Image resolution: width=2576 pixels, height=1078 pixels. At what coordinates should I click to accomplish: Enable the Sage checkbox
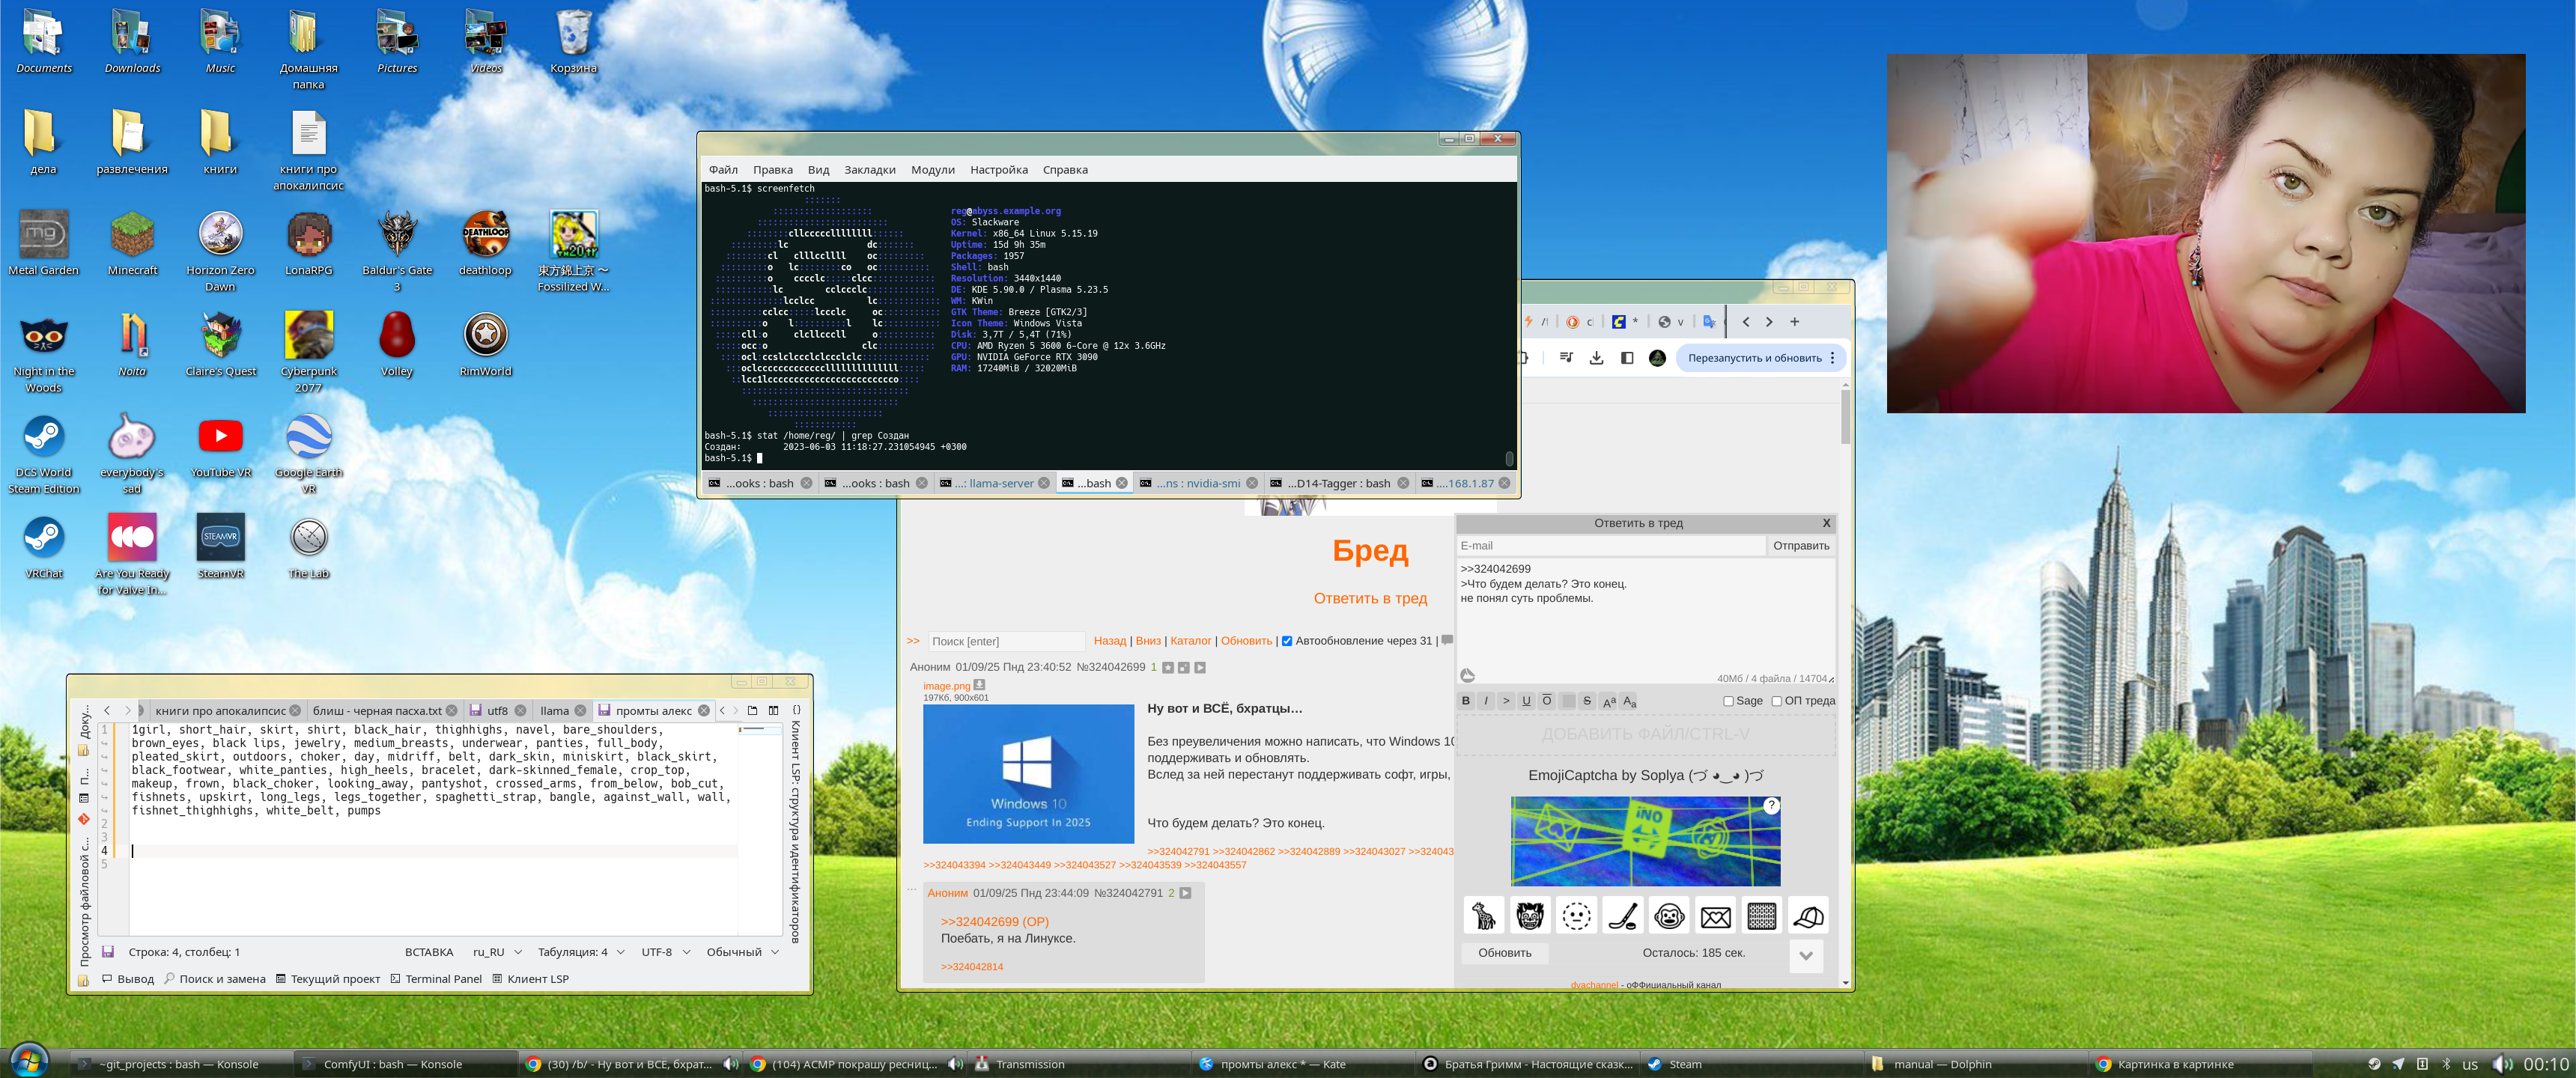(x=1728, y=701)
